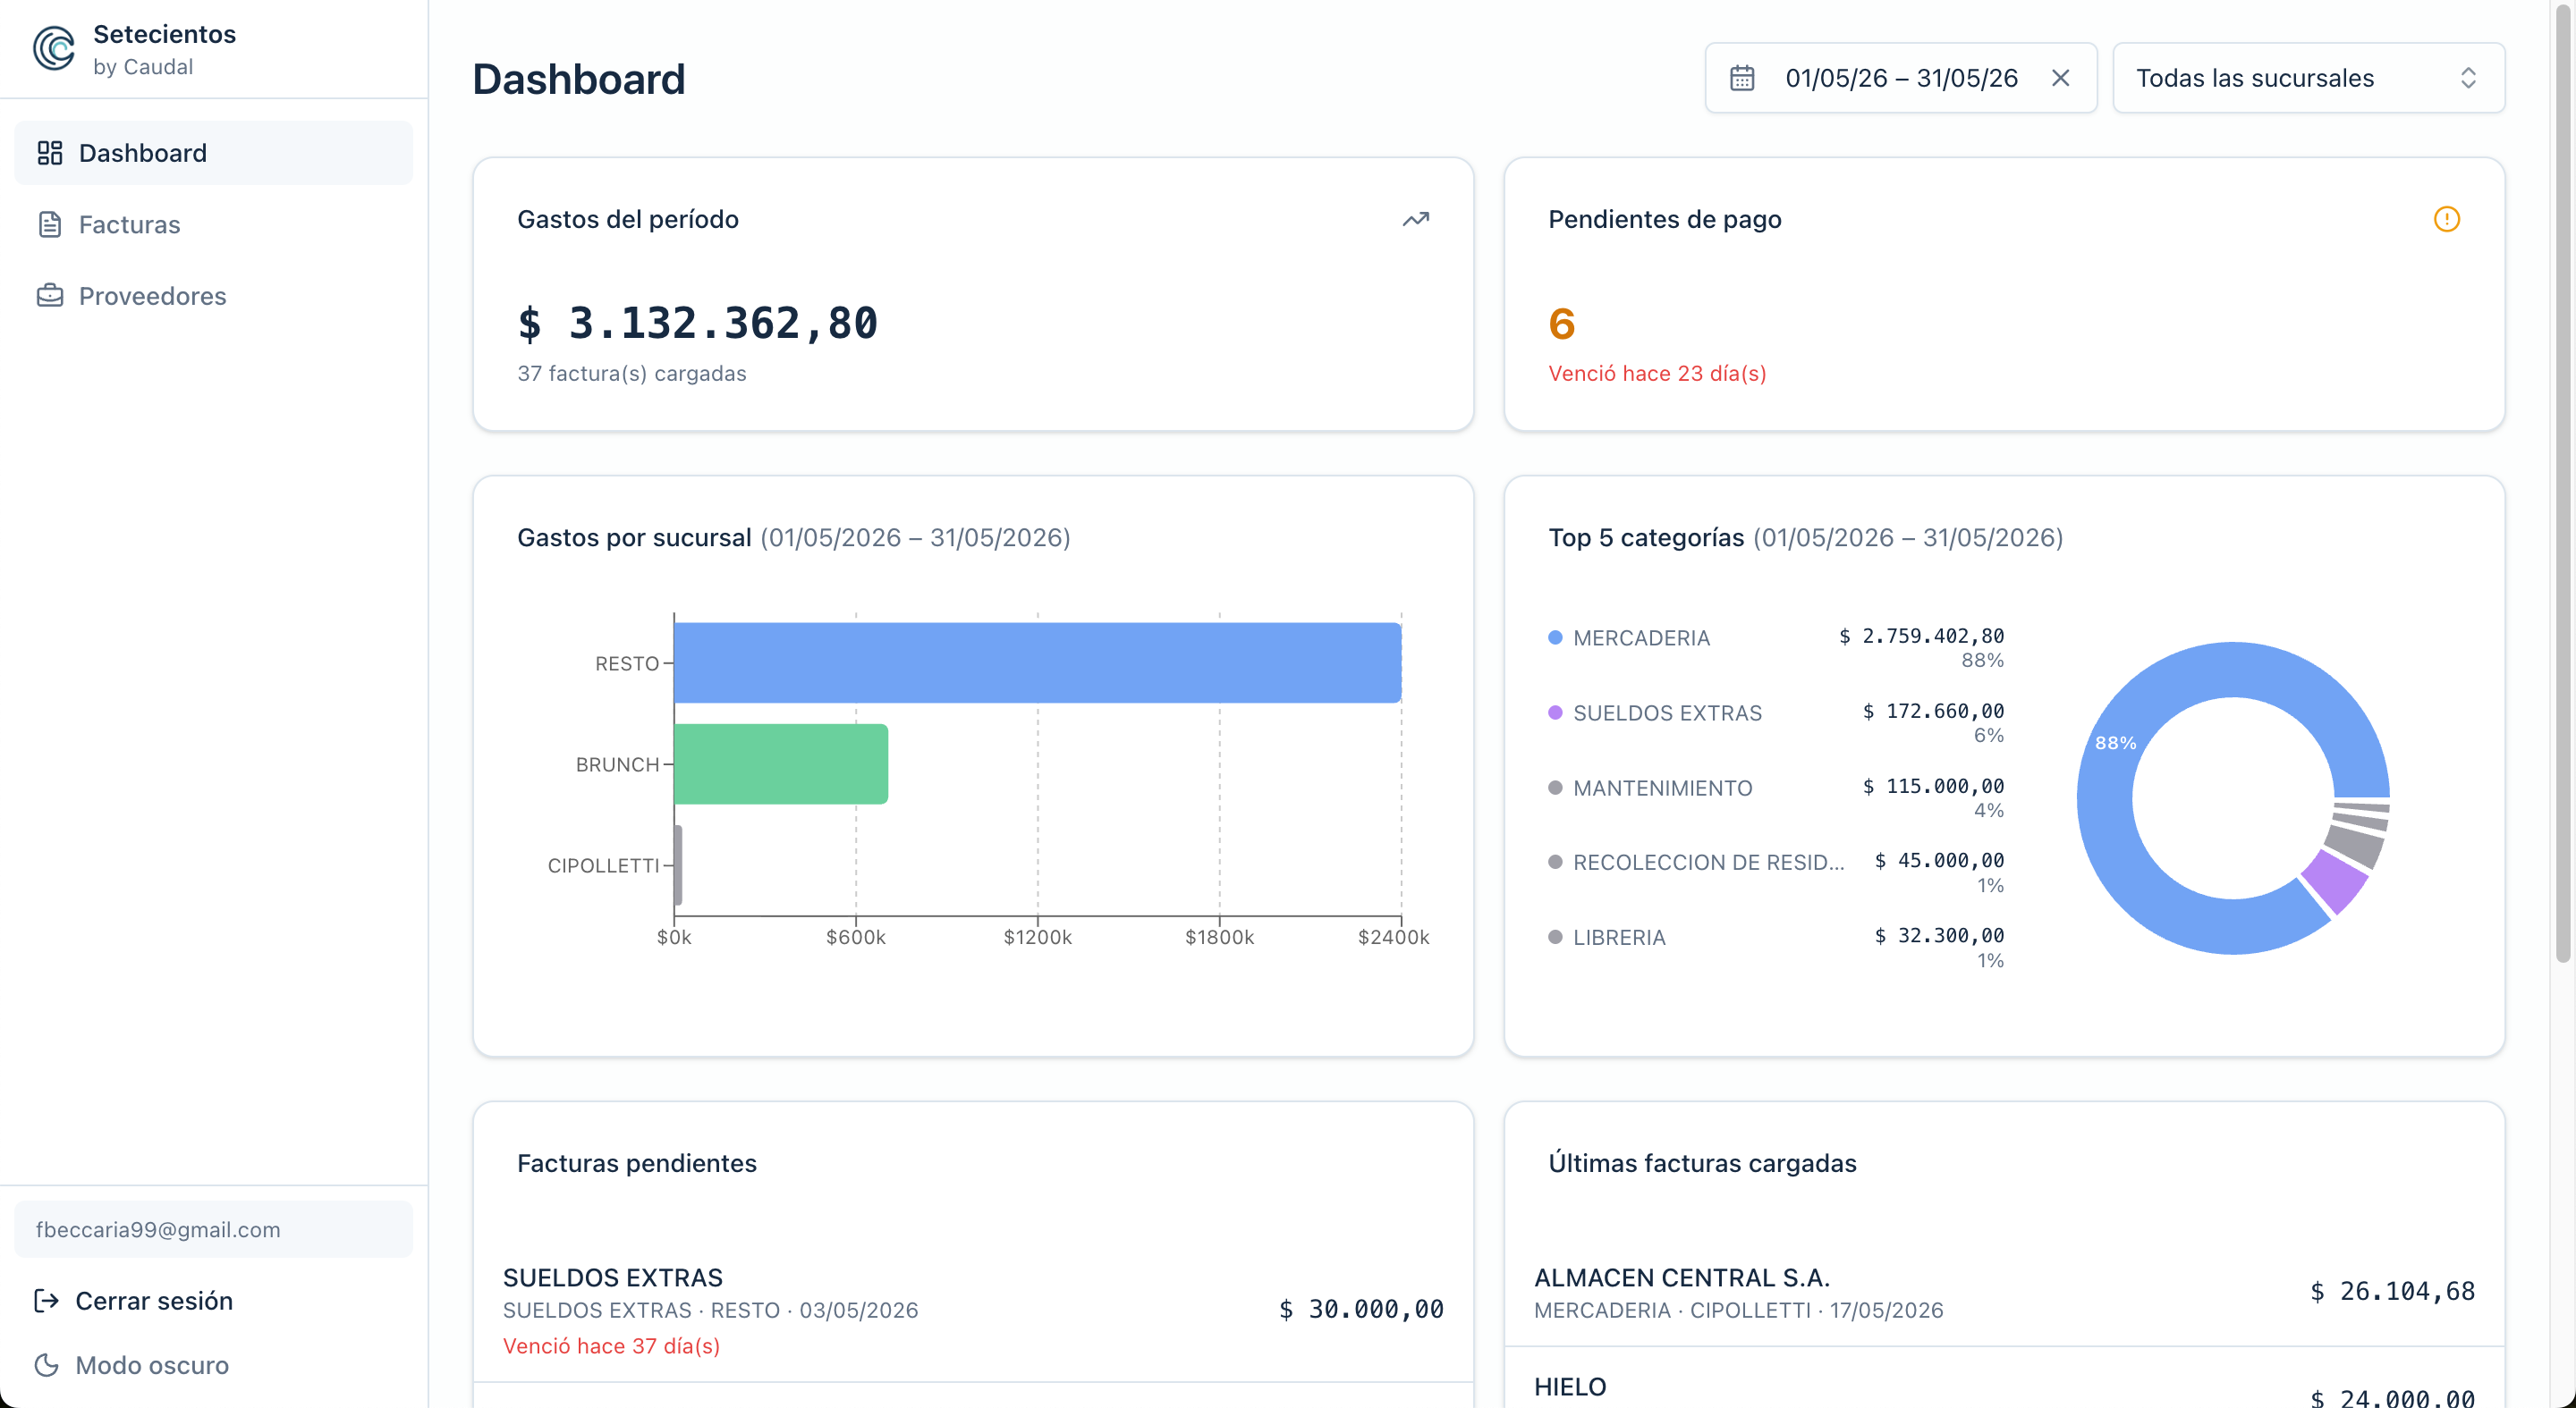
Task: Click the blue MERCADERIA legend dot
Action: (x=1555, y=637)
